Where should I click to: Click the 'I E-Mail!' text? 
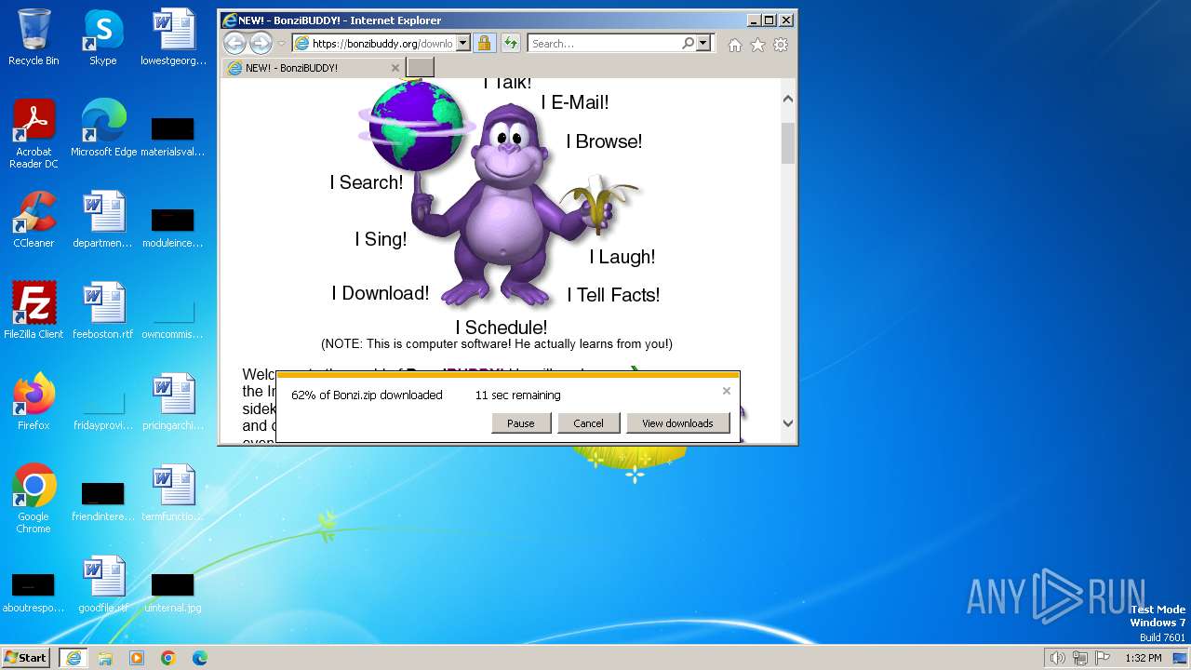[x=575, y=102]
